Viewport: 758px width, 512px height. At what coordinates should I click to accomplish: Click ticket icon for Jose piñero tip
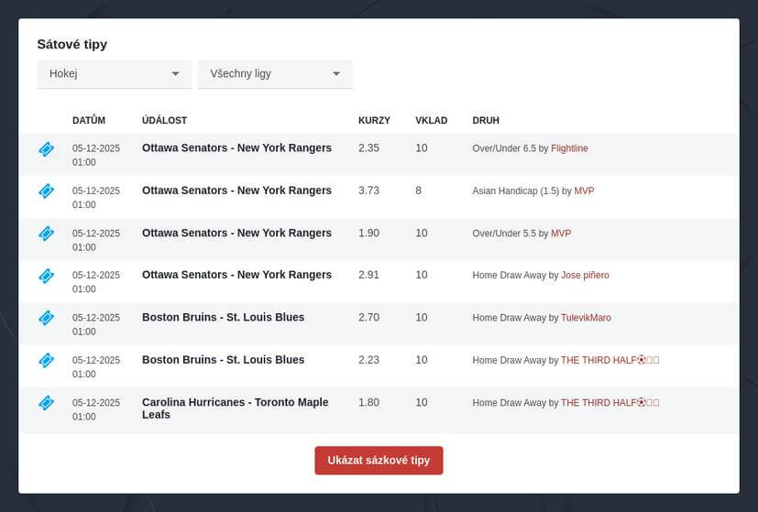coord(46,276)
